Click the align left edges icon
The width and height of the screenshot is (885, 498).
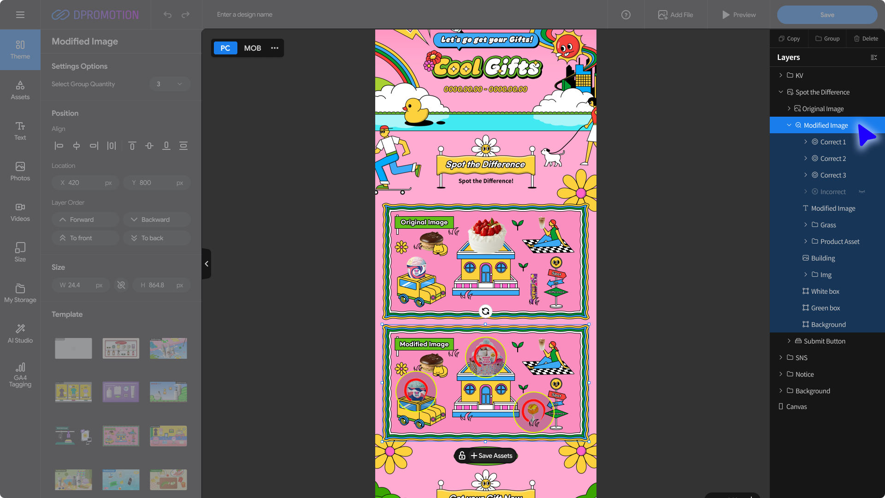(x=59, y=146)
